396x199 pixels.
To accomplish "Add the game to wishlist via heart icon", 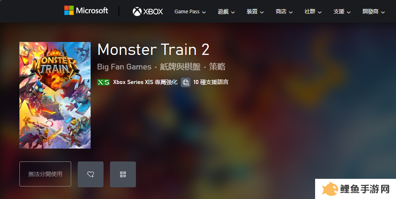I will 91,174.
